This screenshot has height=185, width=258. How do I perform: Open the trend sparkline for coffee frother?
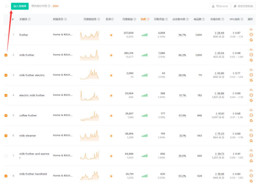[90, 116]
